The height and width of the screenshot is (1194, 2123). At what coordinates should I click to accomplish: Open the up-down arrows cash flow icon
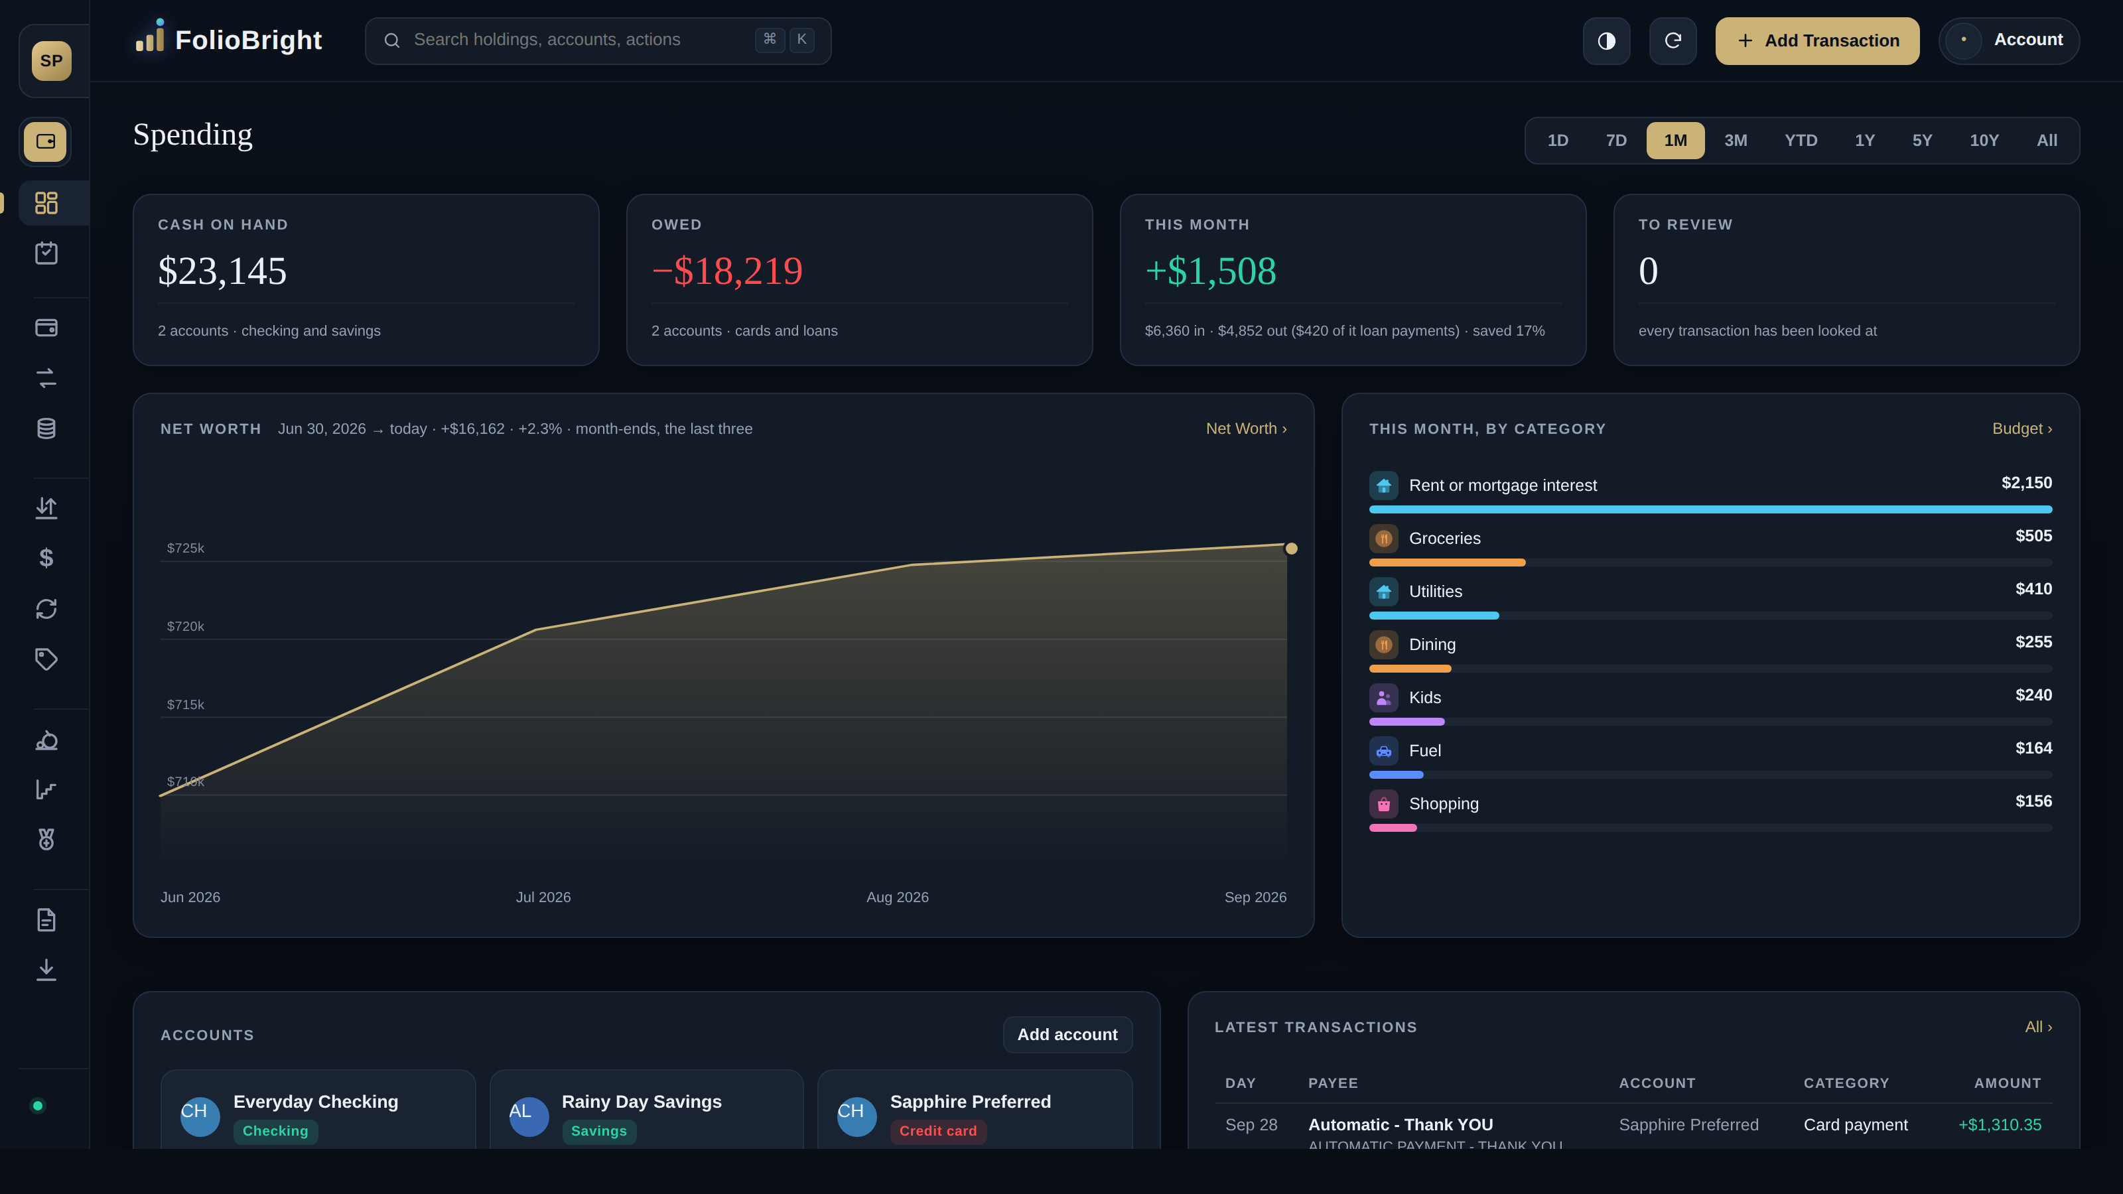click(x=46, y=508)
